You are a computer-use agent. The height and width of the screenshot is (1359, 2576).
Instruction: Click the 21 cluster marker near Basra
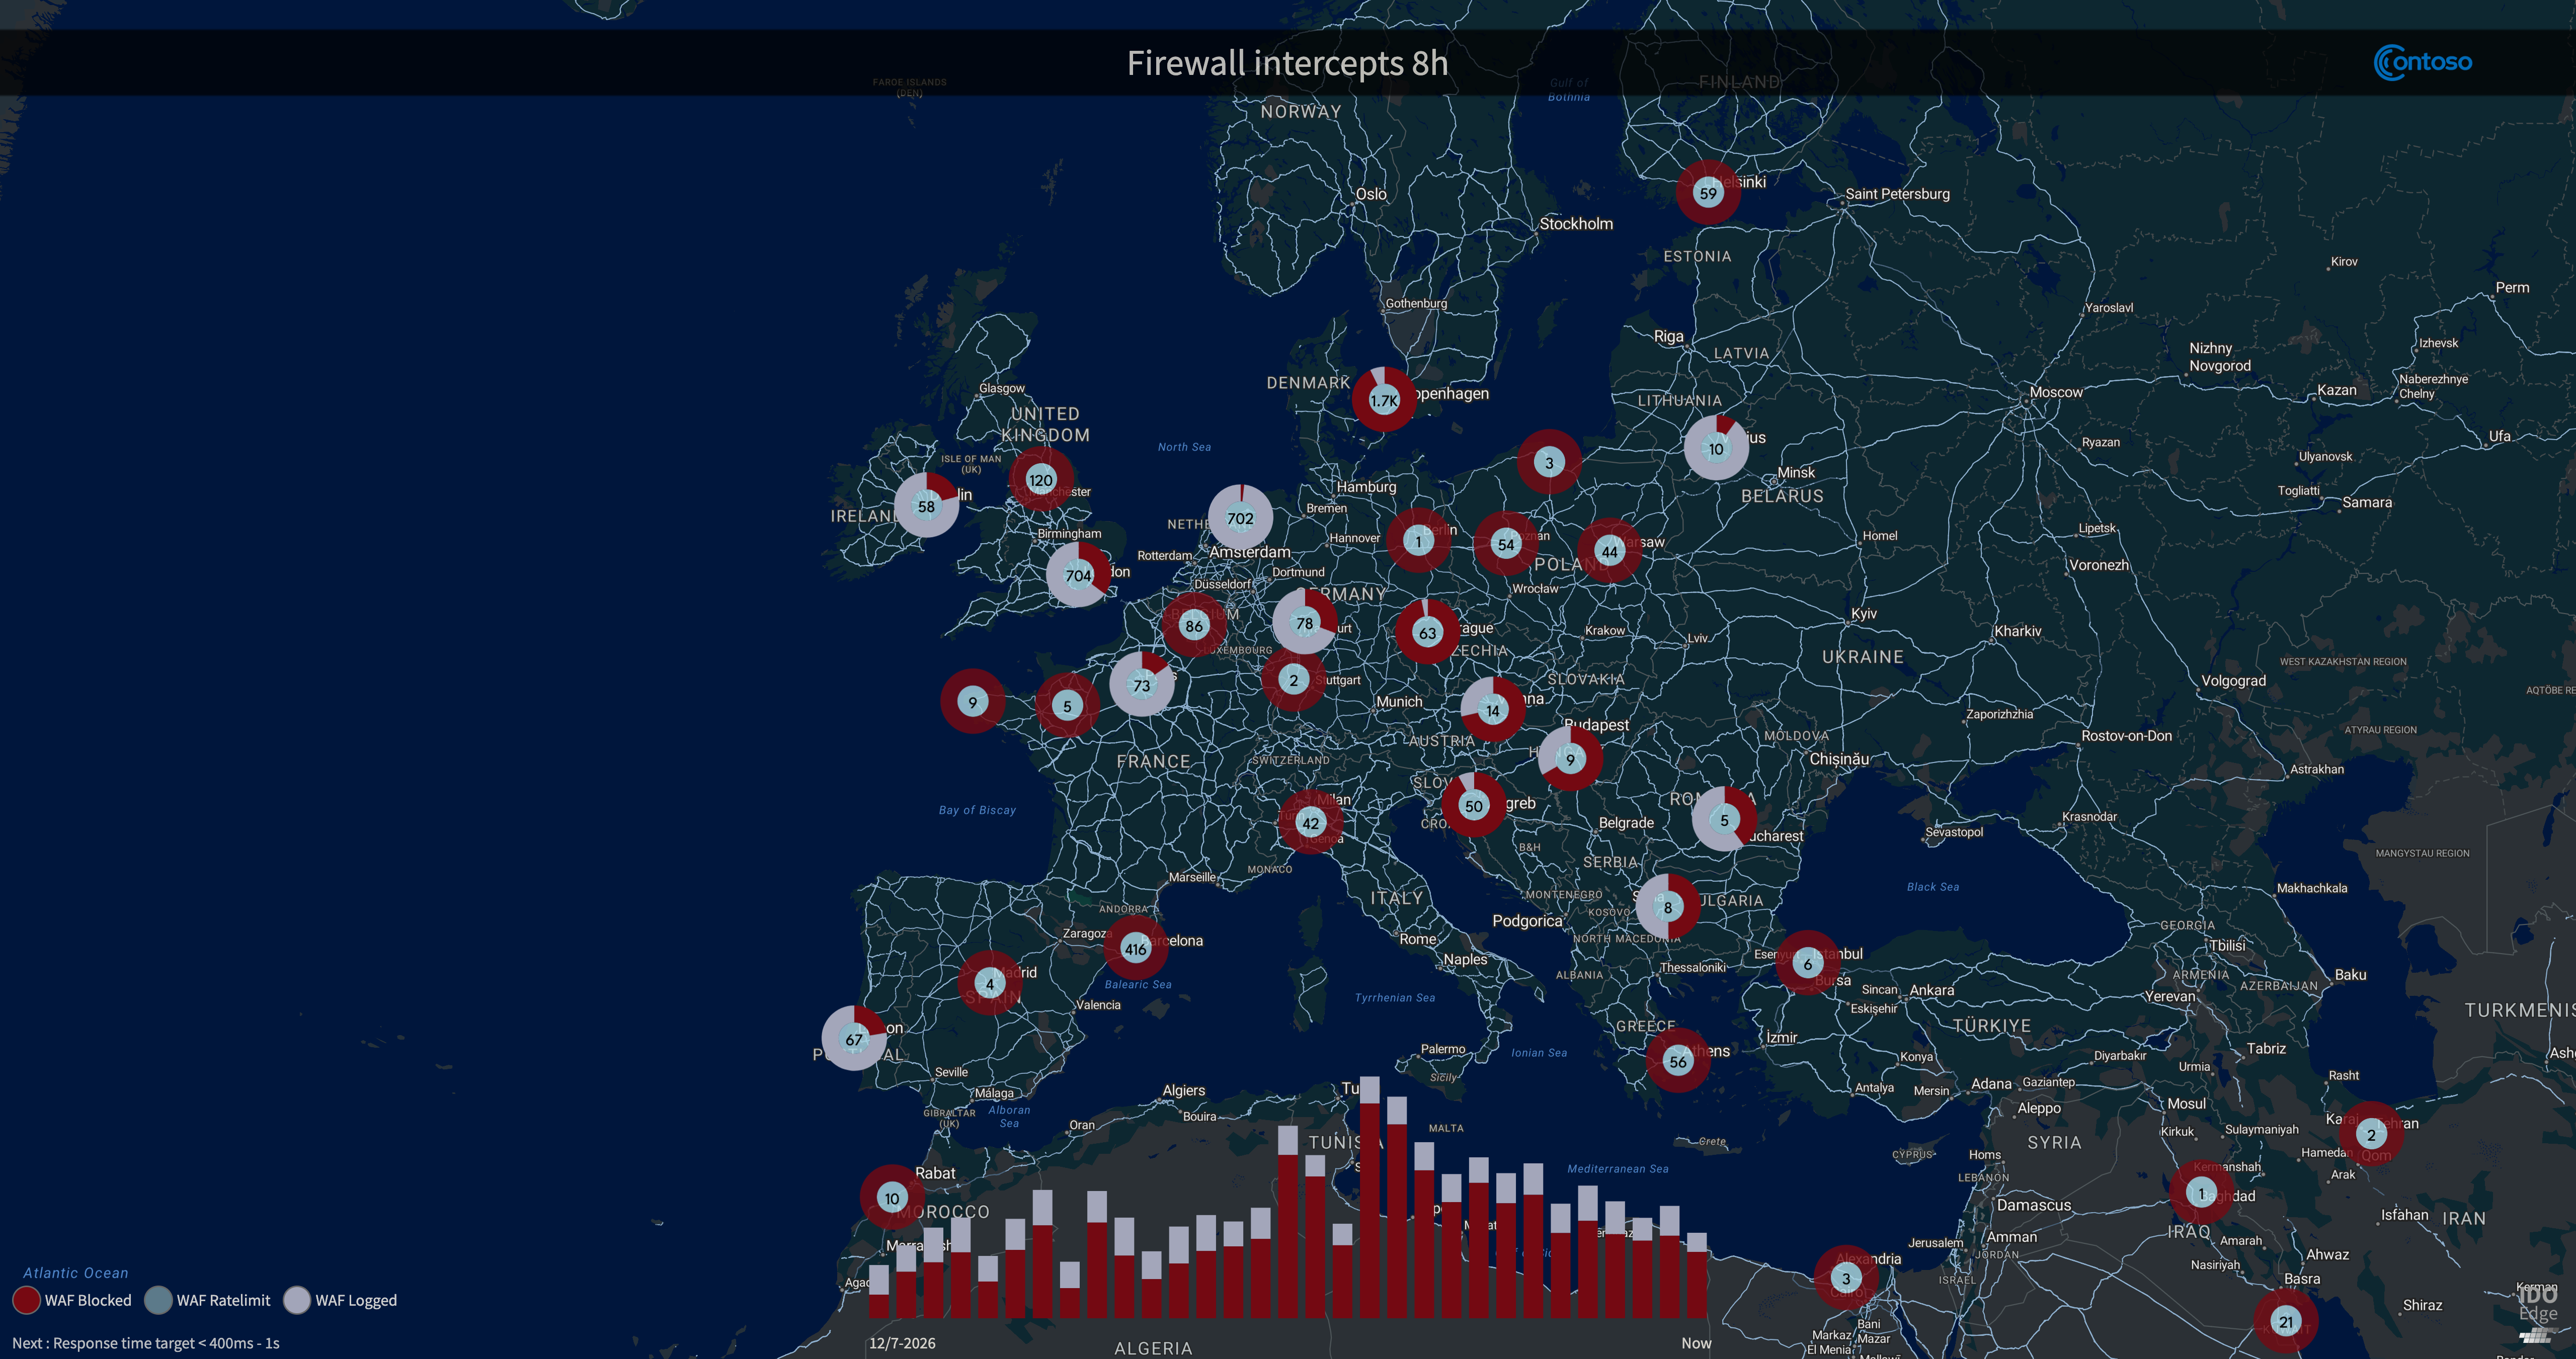[2286, 1321]
